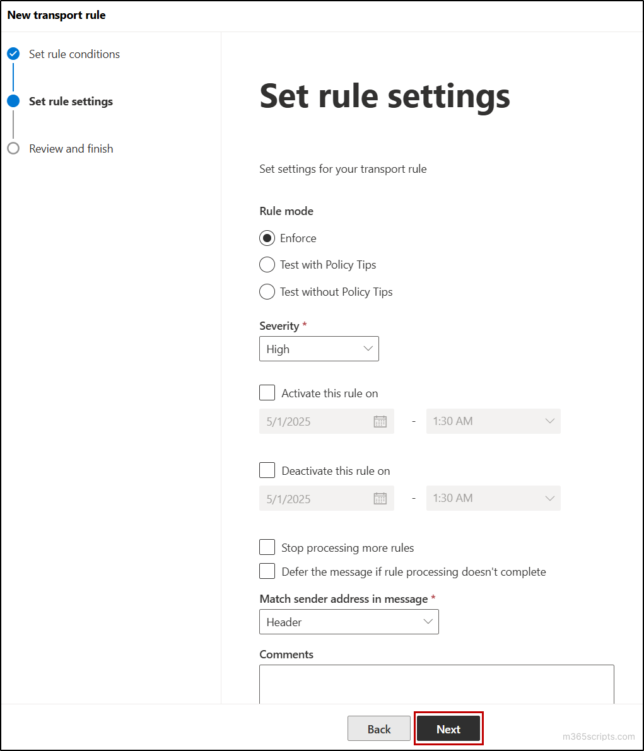
Task: Click the filled circle beside Set rule settings
Action: pos(13,101)
